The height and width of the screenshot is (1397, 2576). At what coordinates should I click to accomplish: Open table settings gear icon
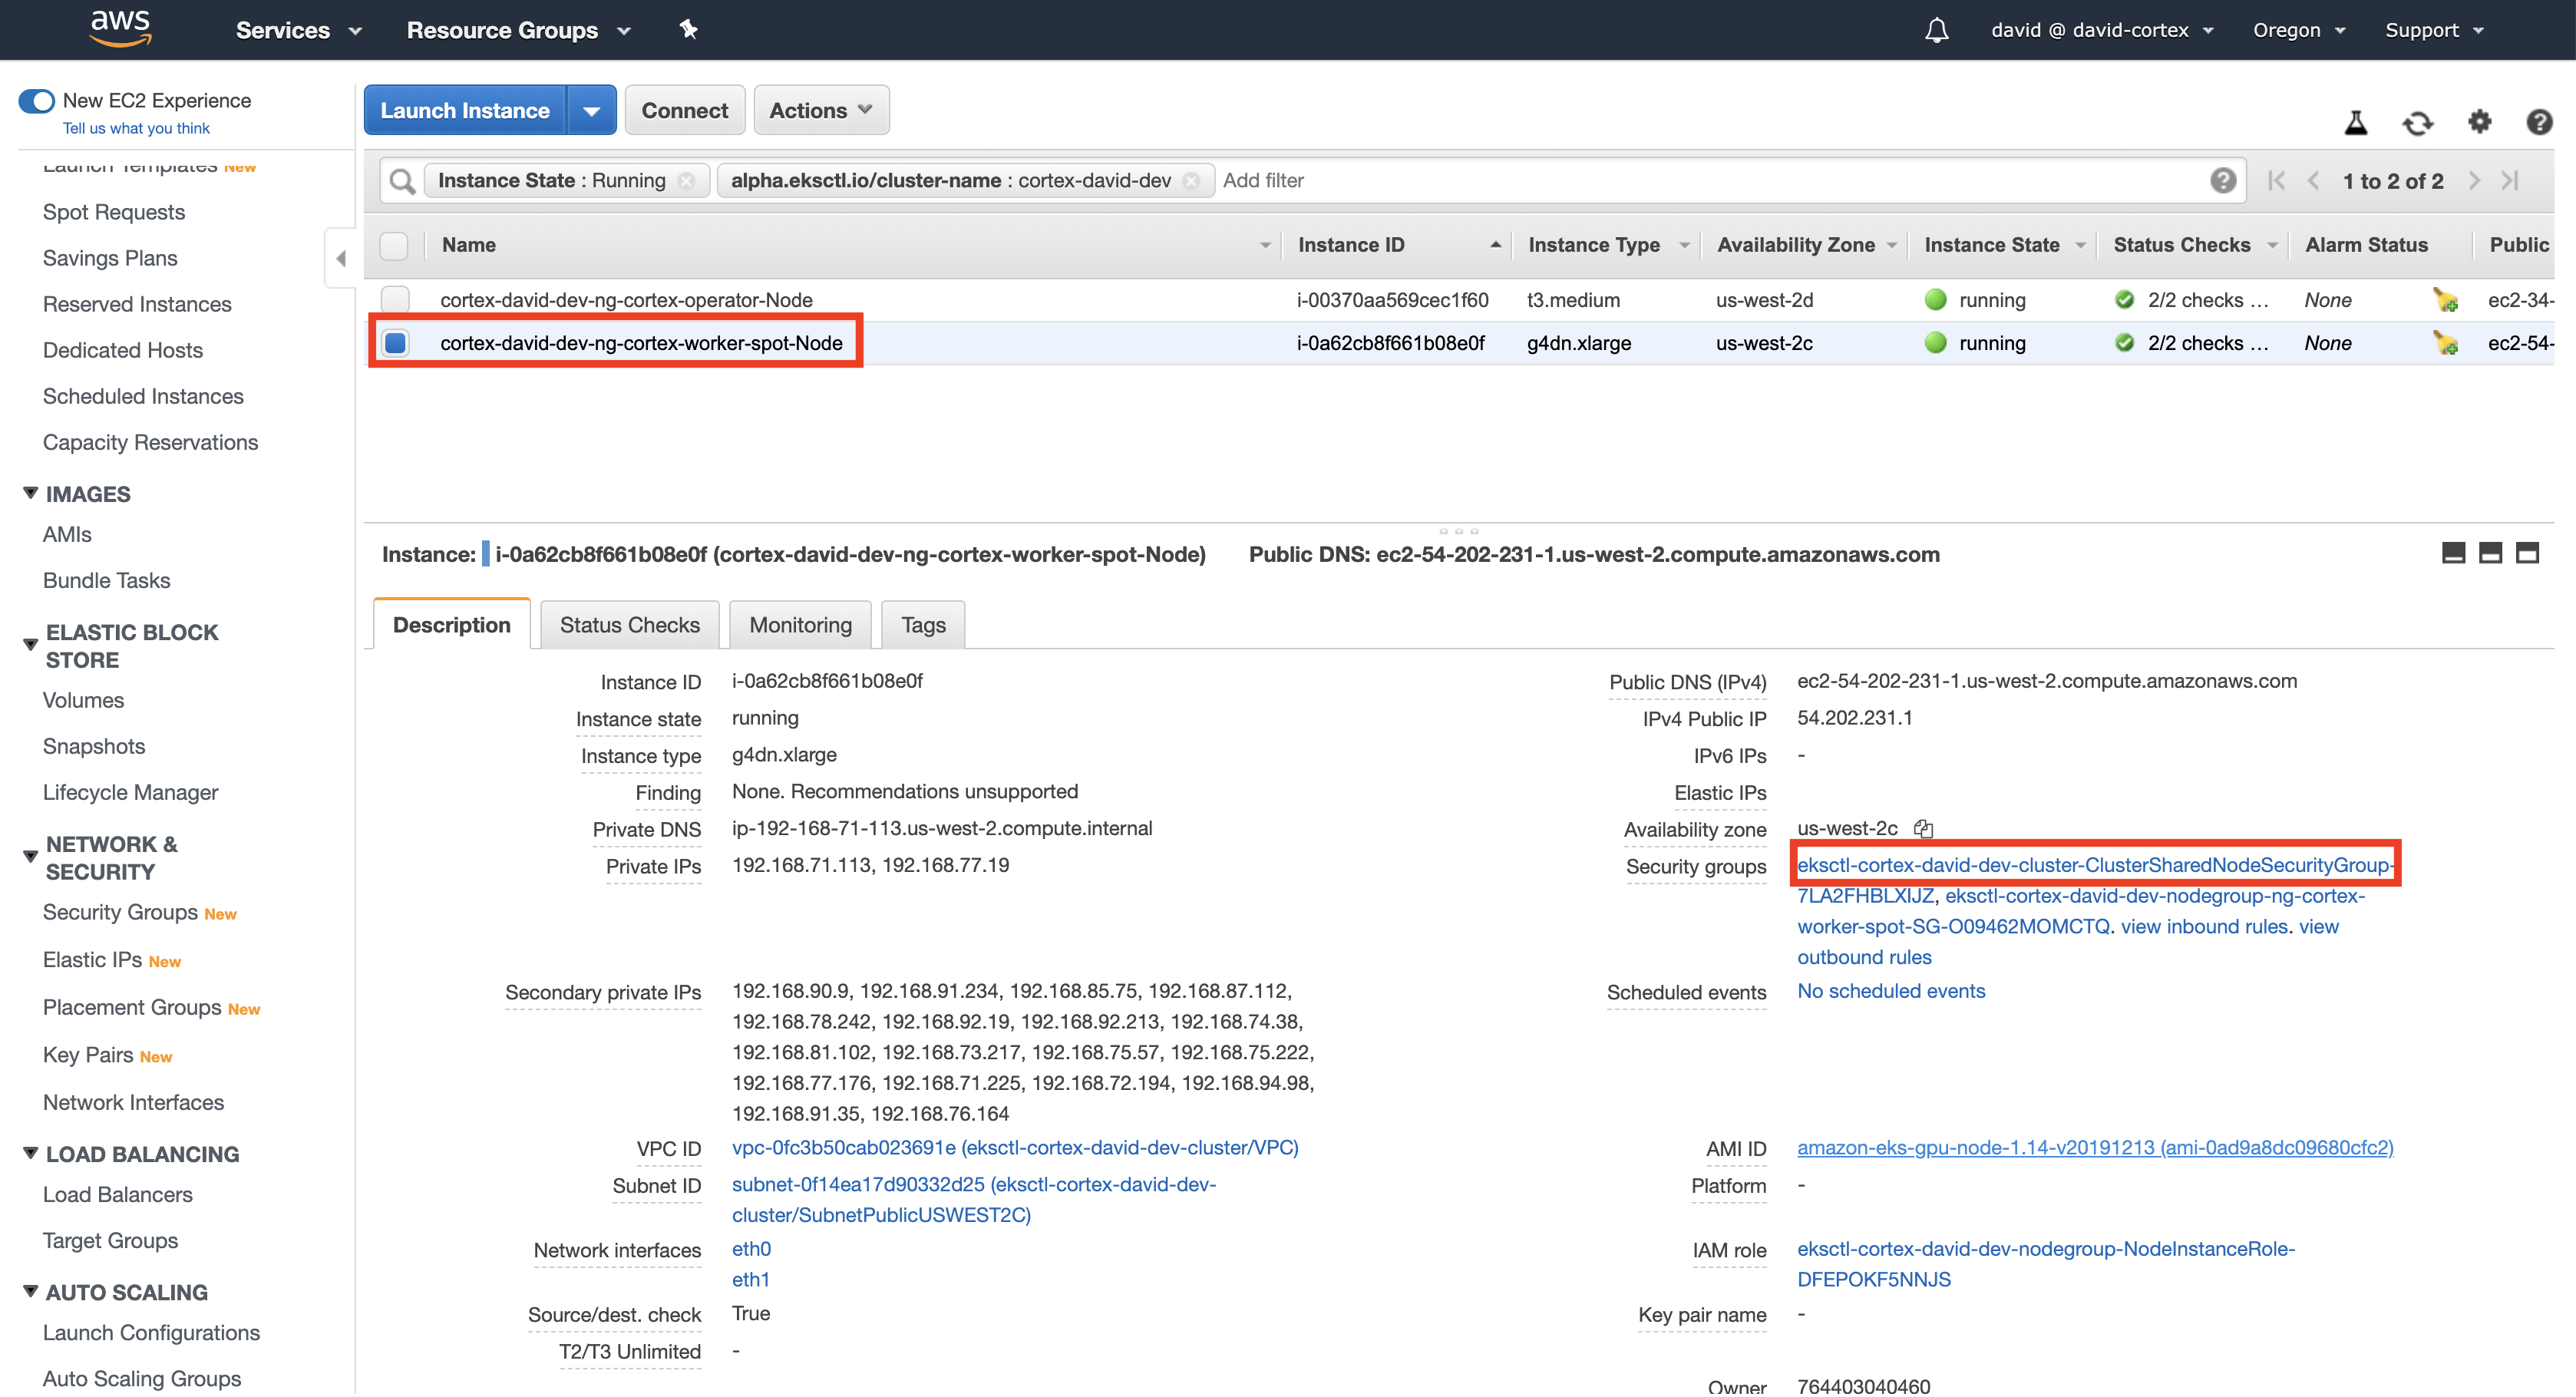pos(2480,122)
